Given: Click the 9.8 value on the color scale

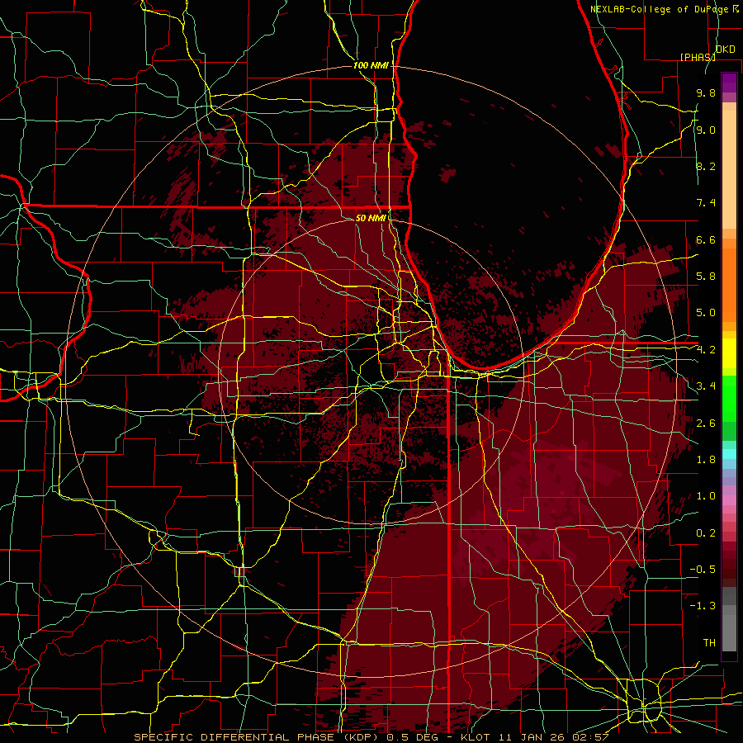Looking at the screenshot, I should [x=706, y=93].
